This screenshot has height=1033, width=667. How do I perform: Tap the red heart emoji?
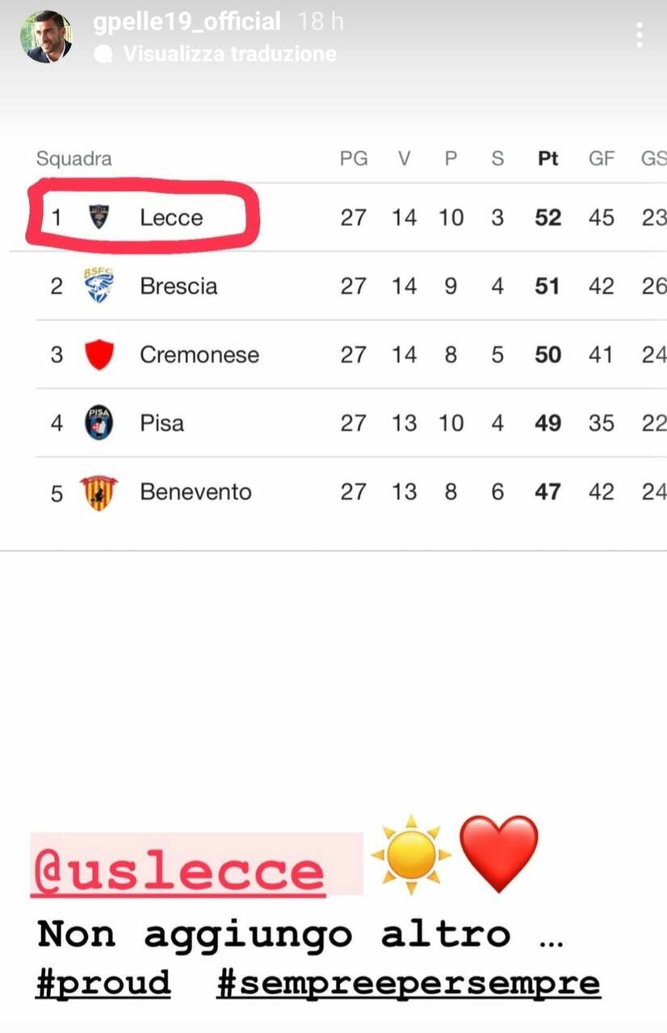(x=498, y=854)
